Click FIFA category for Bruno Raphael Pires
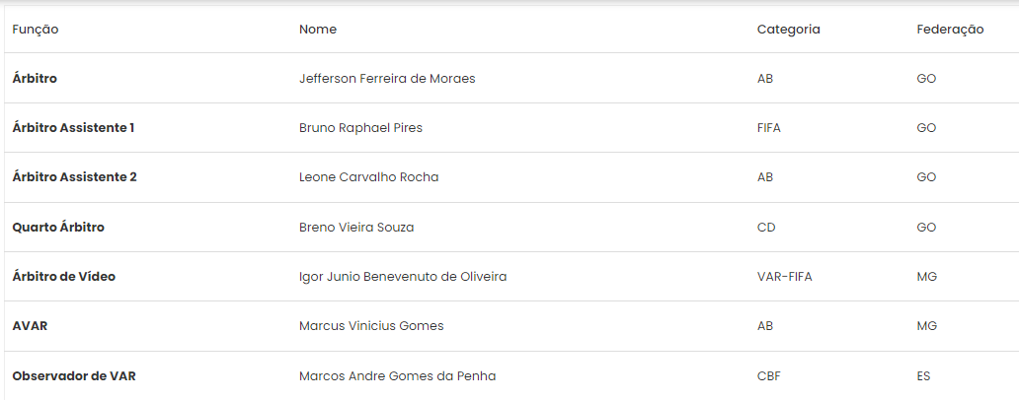The image size is (1019, 400). coord(769,128)
